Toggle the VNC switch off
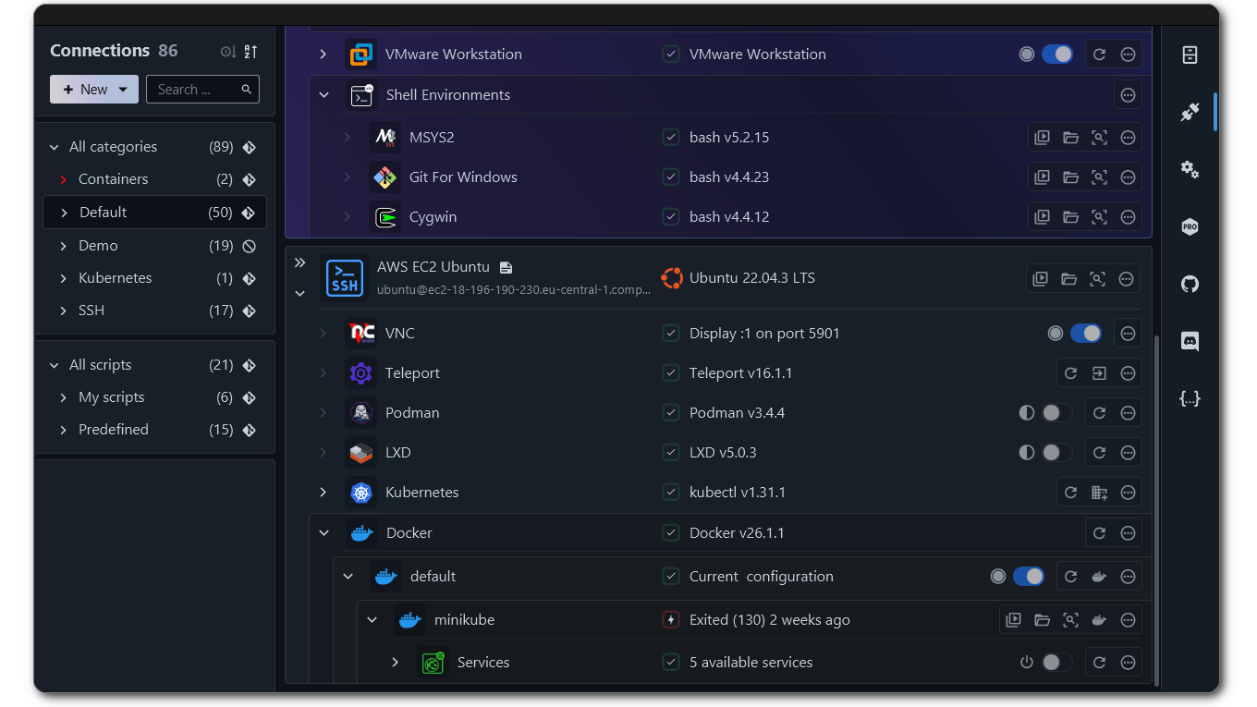Image resolution: width=1257 pixels, height=707 pixels. click(1086, 334)
